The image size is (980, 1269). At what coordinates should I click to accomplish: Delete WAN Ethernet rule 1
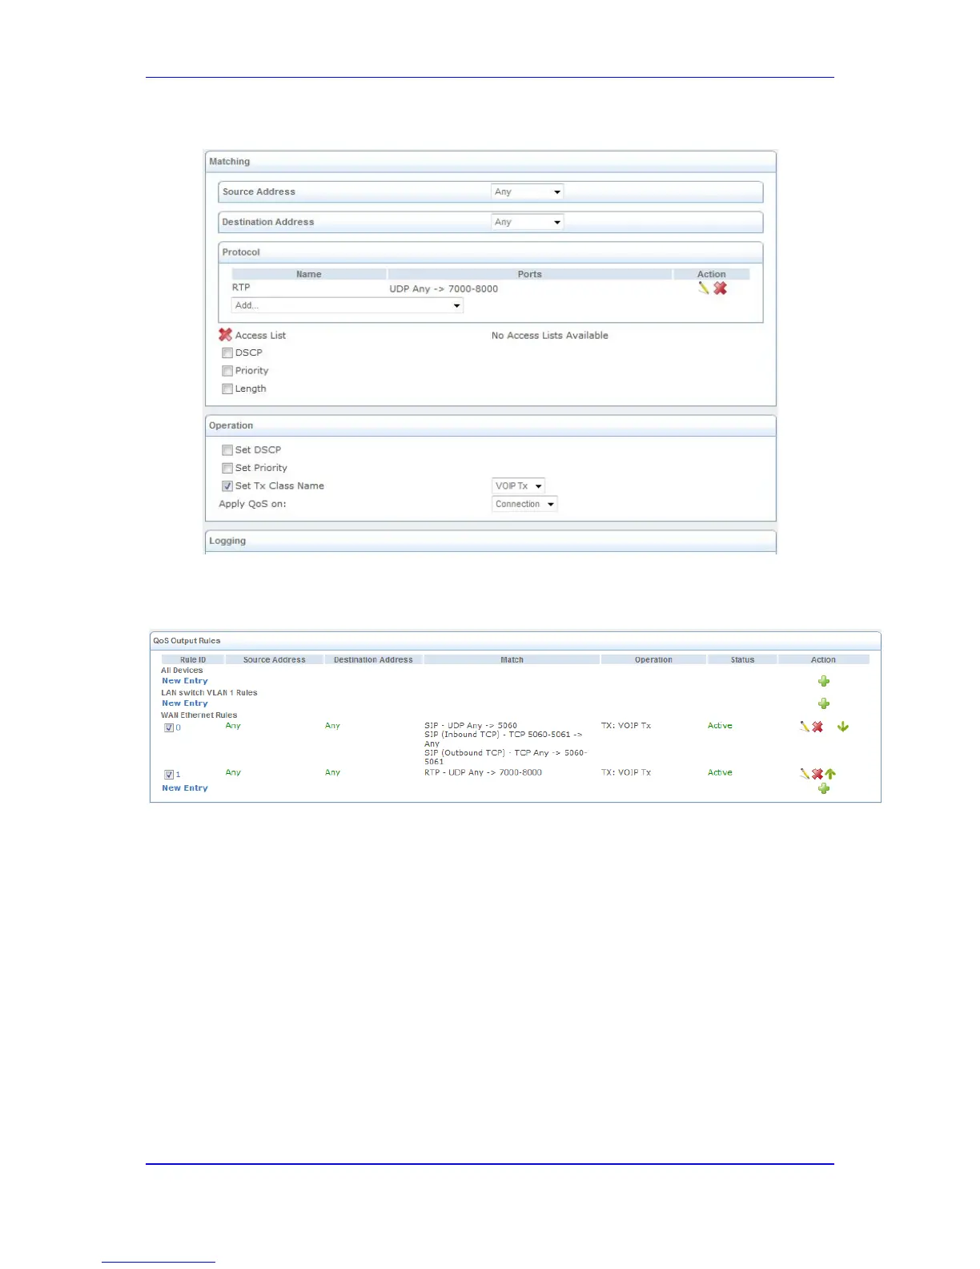click(x=817, y=774)
